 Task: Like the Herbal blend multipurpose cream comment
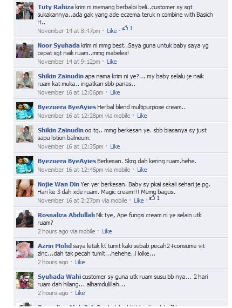tap(142, 116)
